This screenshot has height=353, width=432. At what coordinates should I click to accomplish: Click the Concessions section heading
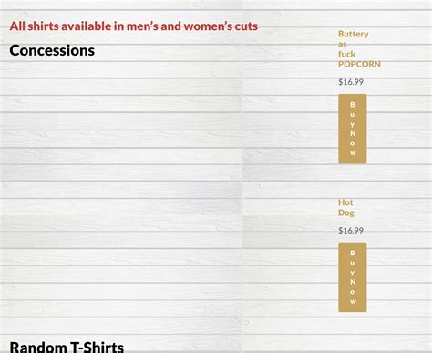pos(52,50)
